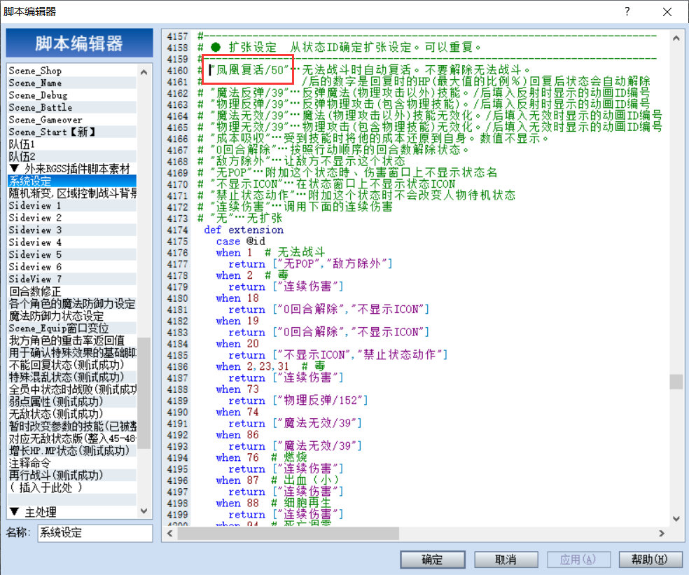The image size is (689, 575).
Task: Select the 增长HP.MP状态(测试成功) script
Action: click(x=72, y=451)
